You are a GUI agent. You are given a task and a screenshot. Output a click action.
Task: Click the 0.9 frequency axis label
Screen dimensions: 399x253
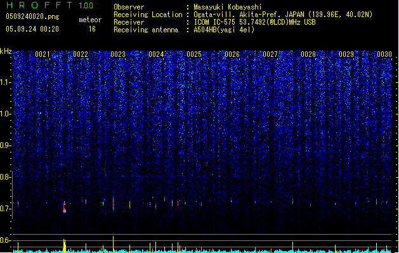[x=6, y=145]
